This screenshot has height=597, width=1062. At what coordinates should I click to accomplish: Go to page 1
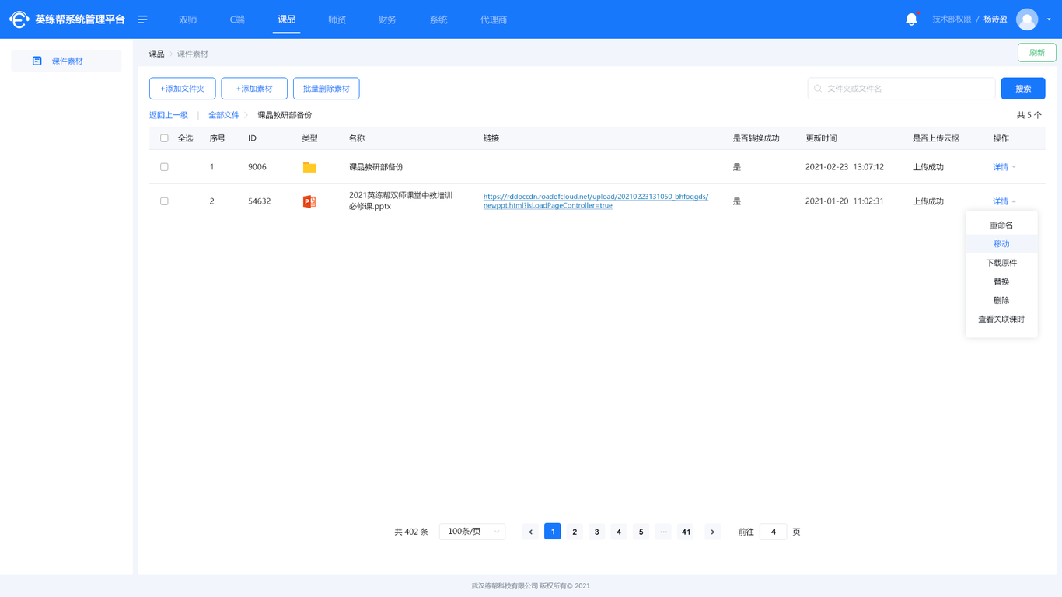click(x=553, y=532)
